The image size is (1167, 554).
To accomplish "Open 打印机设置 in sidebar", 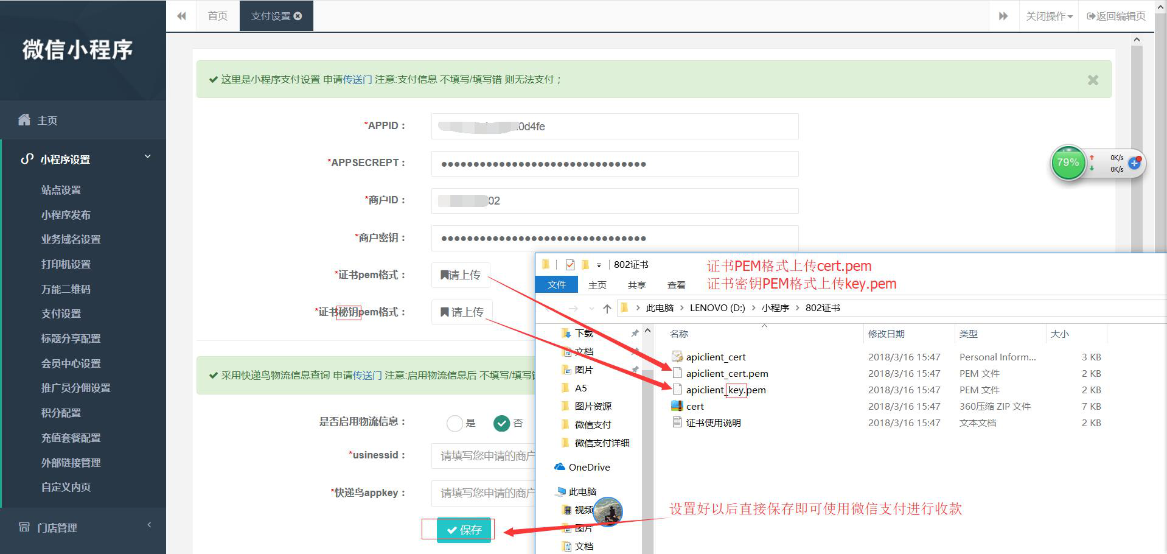I will pos(66,264).
